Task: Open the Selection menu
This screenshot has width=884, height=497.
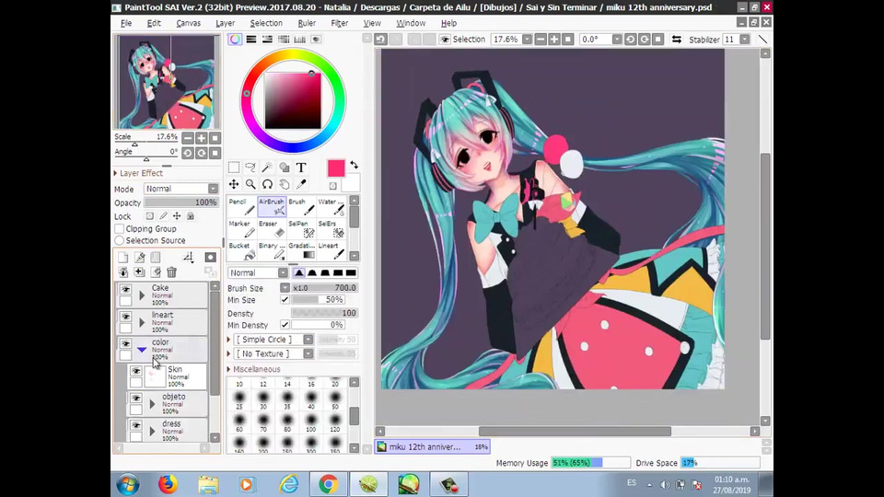Action: pyautogui.click(x=266, y=23)
